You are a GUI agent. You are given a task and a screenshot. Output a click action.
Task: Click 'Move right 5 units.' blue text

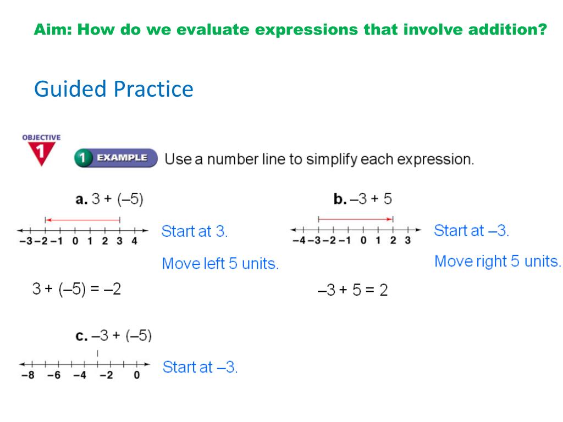pos(497,261)
